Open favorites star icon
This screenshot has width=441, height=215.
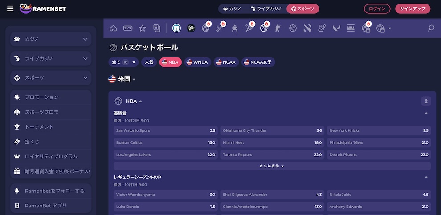click(x=142, y=28)
